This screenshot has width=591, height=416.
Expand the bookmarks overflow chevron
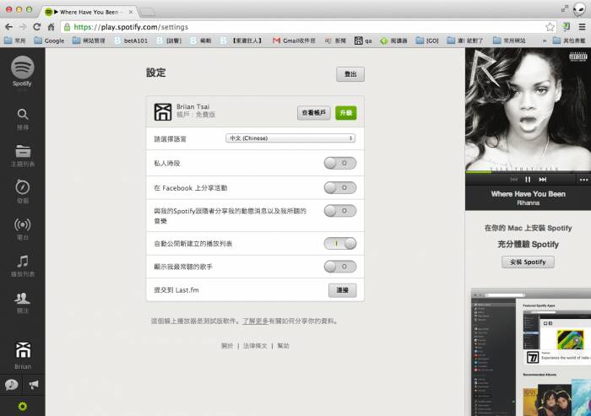coord(545,41)
